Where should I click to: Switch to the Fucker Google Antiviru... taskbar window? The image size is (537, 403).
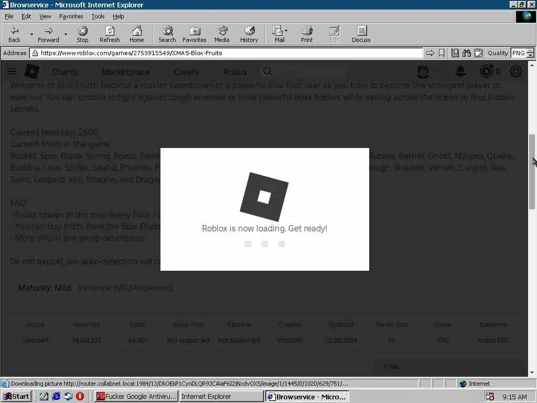[136, 397]
